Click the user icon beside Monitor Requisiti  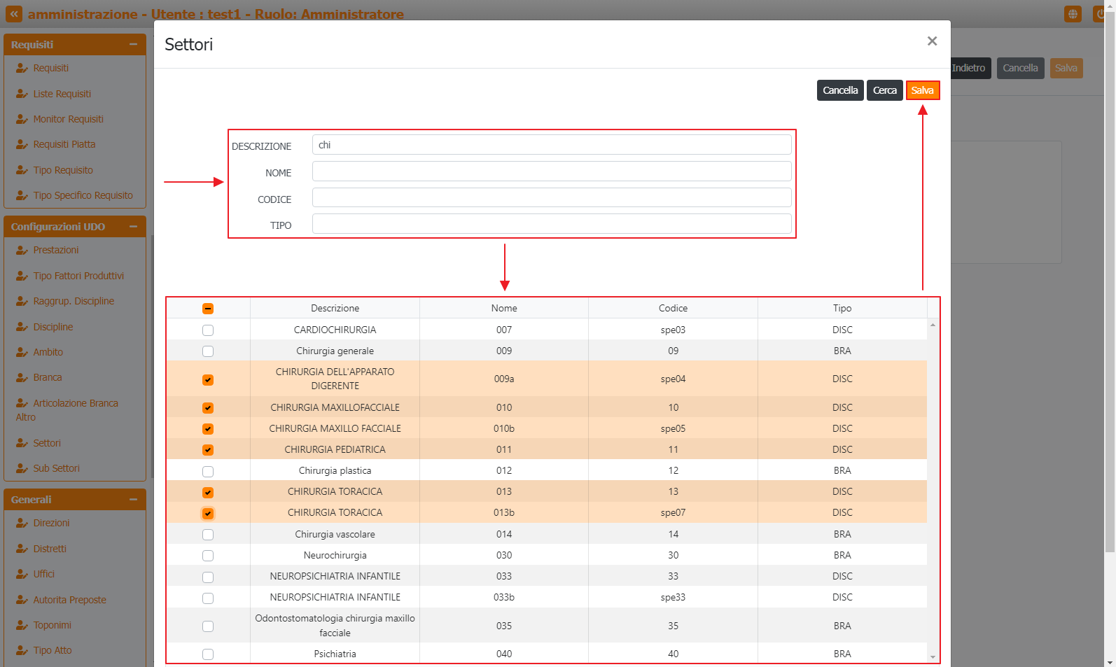coord(22,120)
